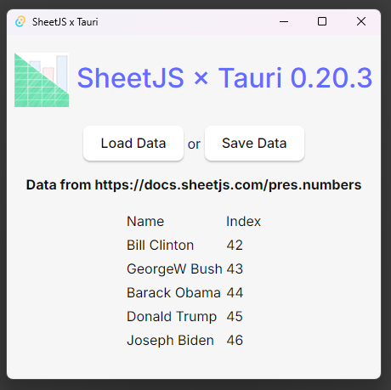Close the SheetJS x Tauri window
This screenshot has height=390, width=391.
pyautogui.click(x=361, y=21)
